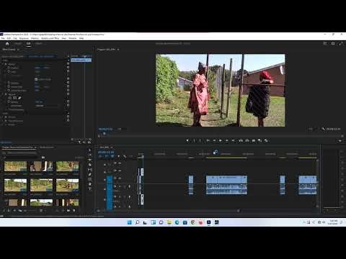Click the Extract button

pyautogui.click(x=247, y=141)
